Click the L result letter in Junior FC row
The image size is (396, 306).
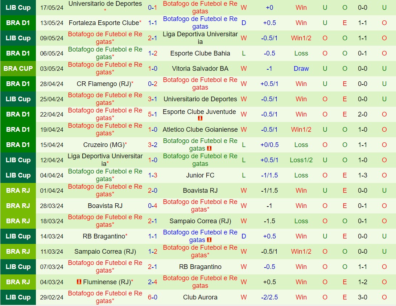[x=244, y=175]
